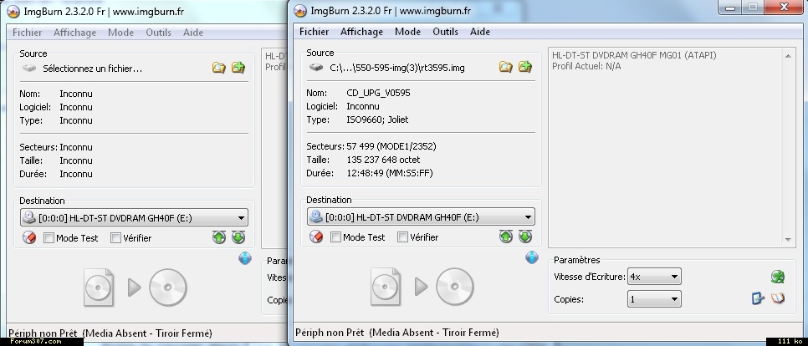
Task: Click '135 237 648 octet' size value
Action: pos(383,160)
